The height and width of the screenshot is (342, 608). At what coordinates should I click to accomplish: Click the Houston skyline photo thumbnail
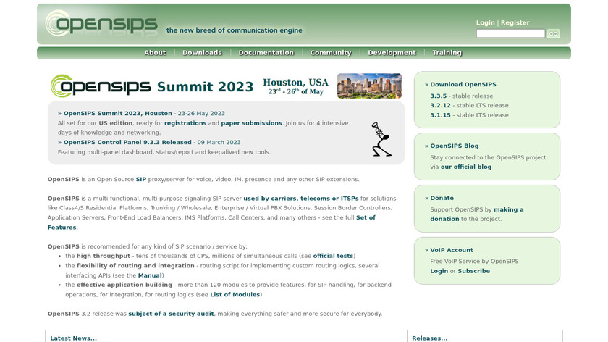coord(369,85)
